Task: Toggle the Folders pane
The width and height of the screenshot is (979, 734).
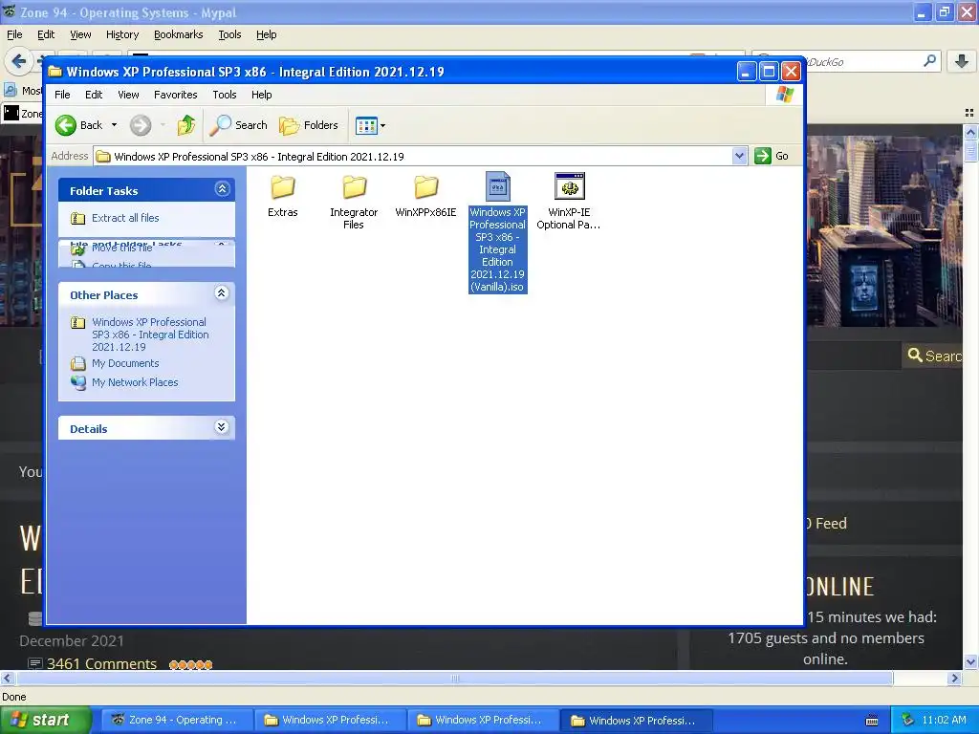Action: (x=309, y=125)
